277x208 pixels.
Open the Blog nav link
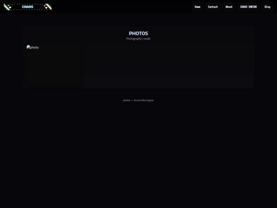coord(267,7)
